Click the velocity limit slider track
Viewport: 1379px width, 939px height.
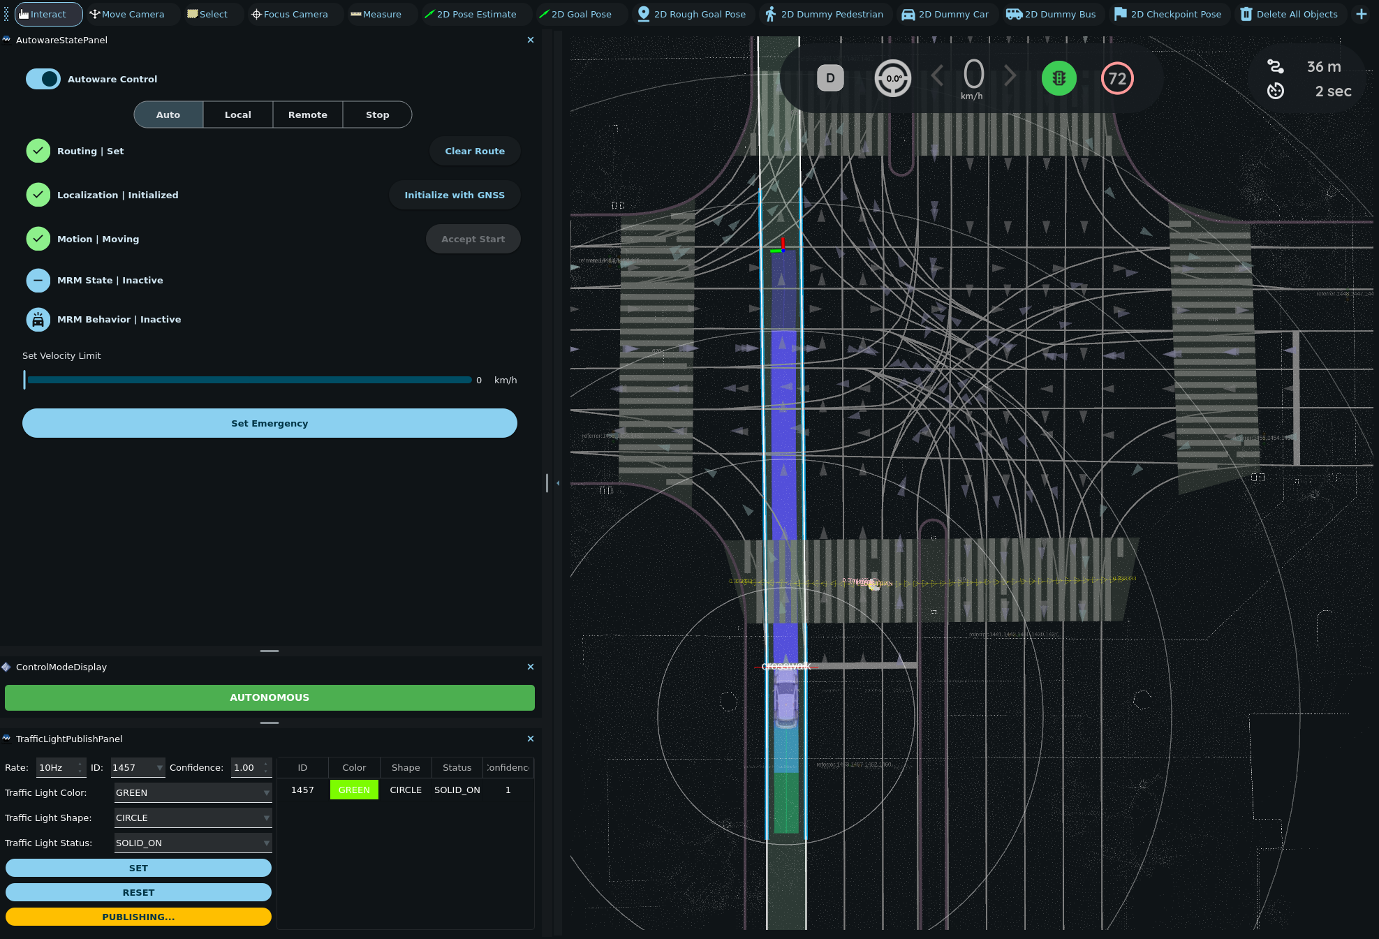(249, 380)
